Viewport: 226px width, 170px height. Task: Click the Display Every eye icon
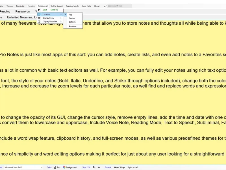39,18
